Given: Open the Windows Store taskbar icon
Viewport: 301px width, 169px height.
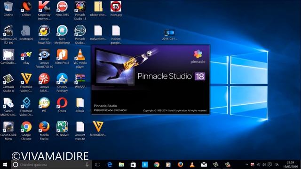Looking at the screenshot, I should point(133,165).
